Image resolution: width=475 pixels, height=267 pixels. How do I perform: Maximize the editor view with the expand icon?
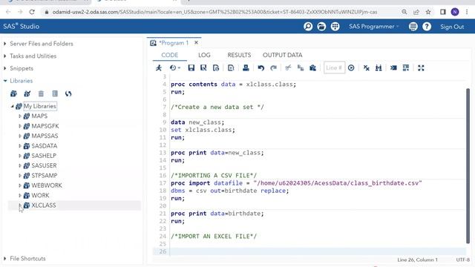click(421, 67)
